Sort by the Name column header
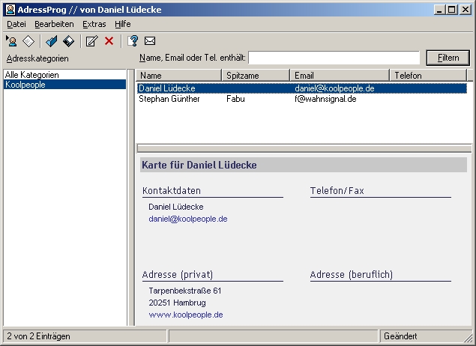Image resolution: width=476 pixels, height=346 pixels. pyautogui.click(x=180, y=76)
